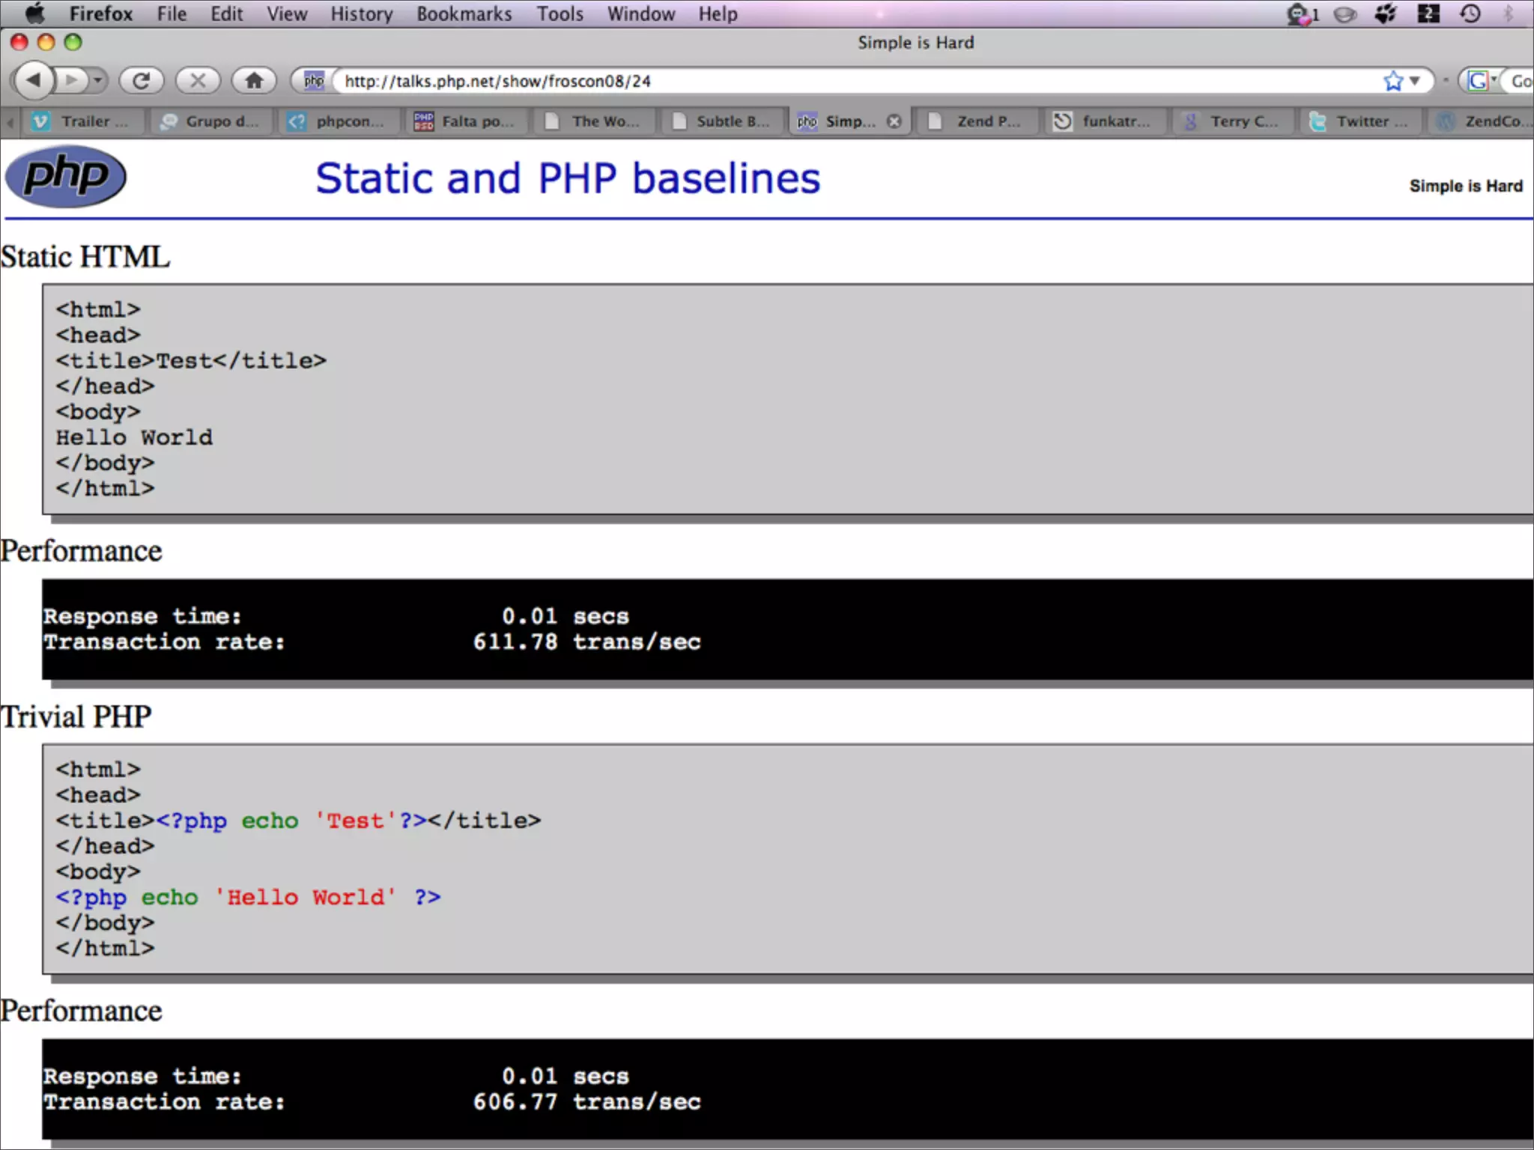Viewport: 1534px width, 1150px height.
Task: Bookmark this page with the star icon
Action: point(1392,81)
